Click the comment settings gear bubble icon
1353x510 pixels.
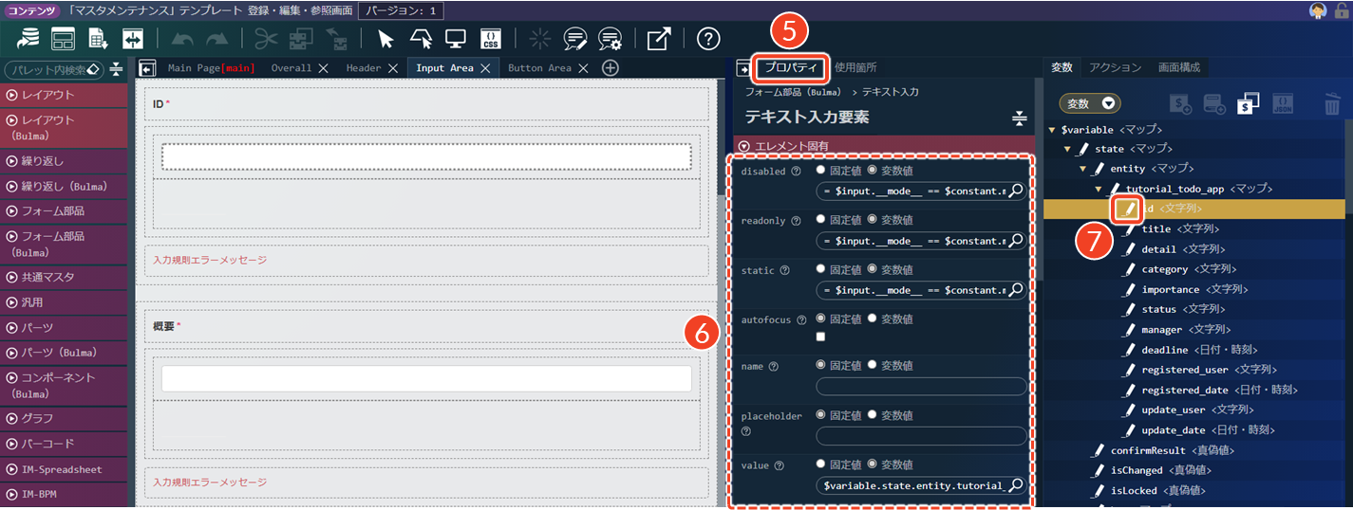pos(610,39)
